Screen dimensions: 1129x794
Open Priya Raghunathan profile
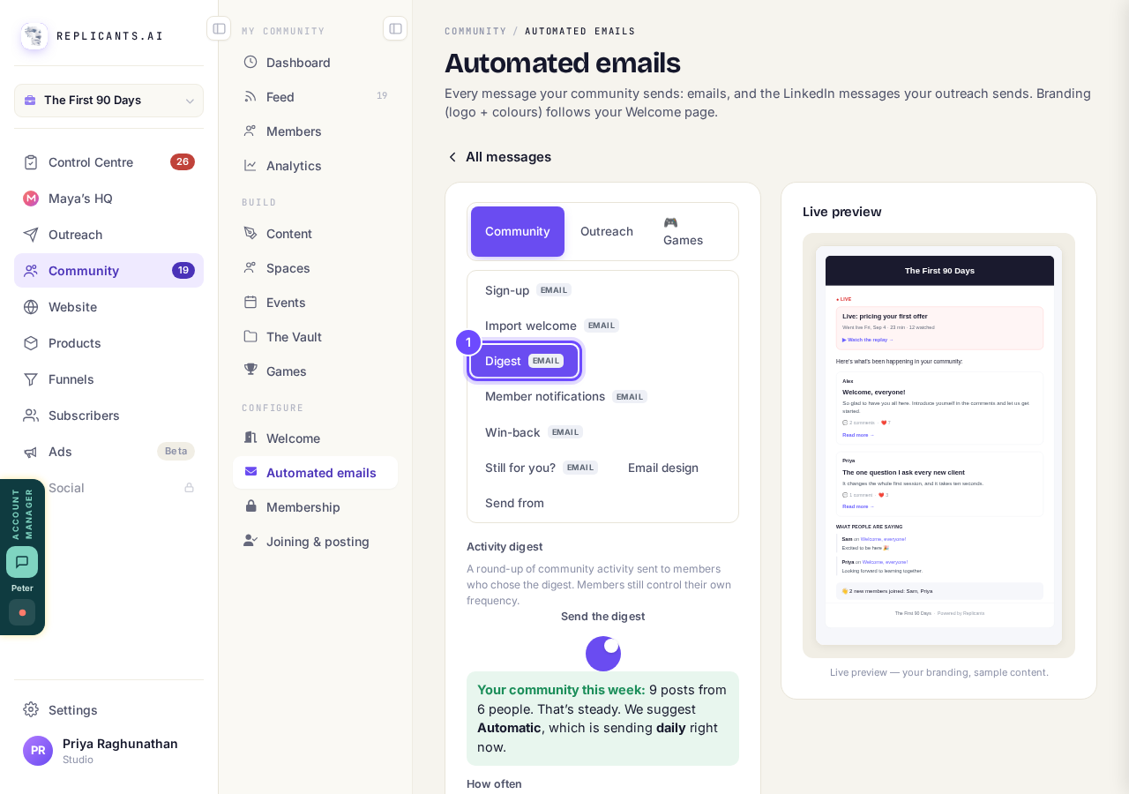(x=108, y=751)
